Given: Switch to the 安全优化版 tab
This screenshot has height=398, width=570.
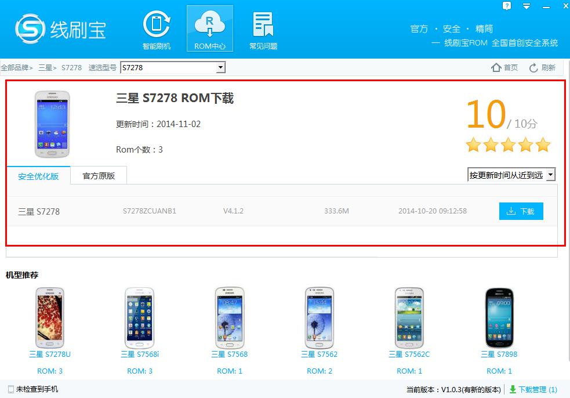Looking at the screenshot, I should (x=38, y=176).
